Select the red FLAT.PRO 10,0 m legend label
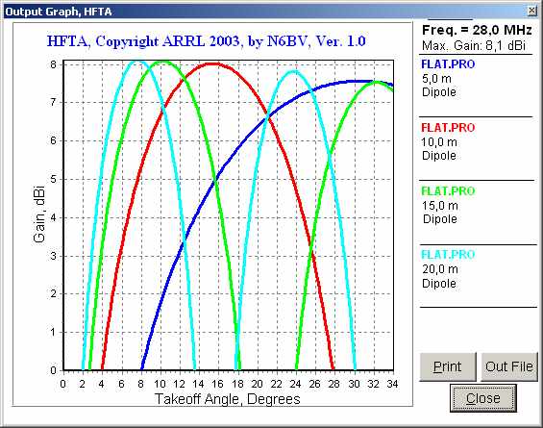The height and width of the screenshot is (428, 543). 448,128
